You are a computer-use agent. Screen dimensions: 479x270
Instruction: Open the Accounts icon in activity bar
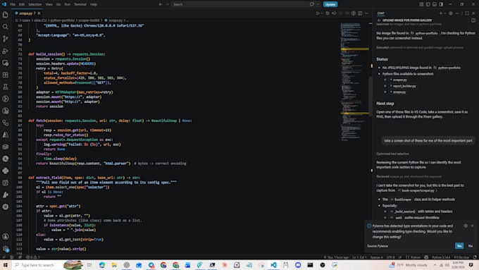click(5, 236)
